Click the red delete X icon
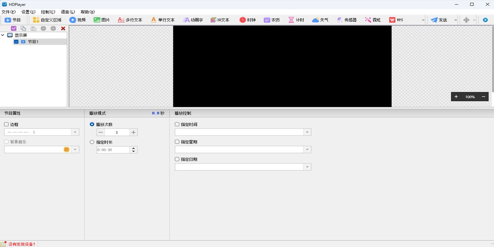 (x=63, y=28)
